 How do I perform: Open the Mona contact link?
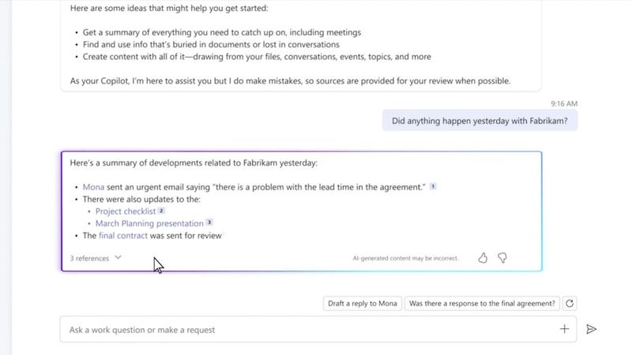click(93, 187)
